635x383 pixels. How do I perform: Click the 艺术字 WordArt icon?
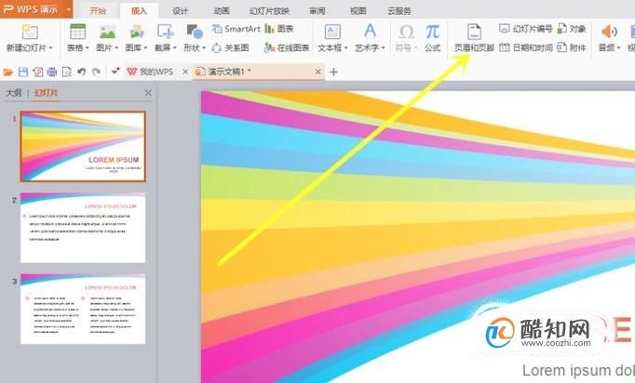pyautogui.click(x=370, y=31)
